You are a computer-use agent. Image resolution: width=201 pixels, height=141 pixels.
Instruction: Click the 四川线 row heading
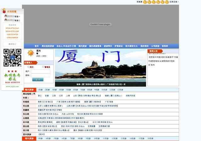tap(26, 130)
